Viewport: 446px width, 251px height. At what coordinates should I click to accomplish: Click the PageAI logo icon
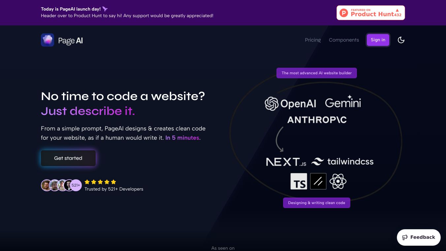48,40
